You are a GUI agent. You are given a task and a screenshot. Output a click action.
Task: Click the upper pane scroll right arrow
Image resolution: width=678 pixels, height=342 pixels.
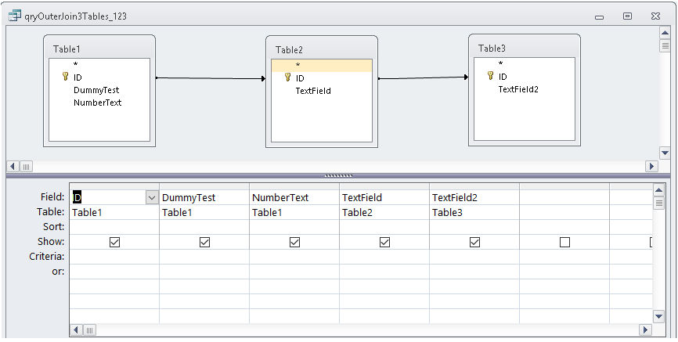651,166
